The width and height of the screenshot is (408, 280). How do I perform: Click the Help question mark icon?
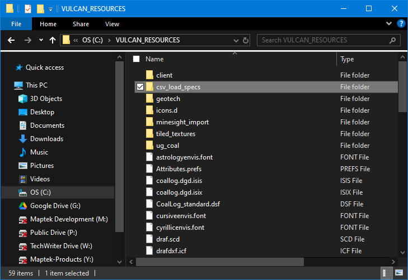tap(401, 24)
